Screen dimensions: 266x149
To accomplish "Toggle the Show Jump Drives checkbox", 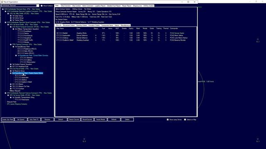I will [167, 120].
